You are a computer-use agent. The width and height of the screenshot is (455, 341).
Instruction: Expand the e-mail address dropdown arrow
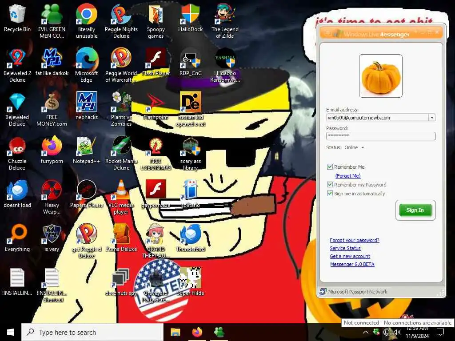tap(432, 118)
